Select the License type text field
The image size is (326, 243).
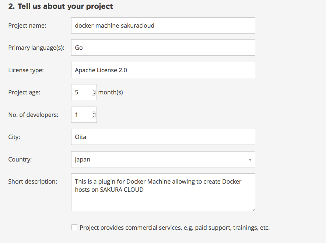tap(163, 70)
